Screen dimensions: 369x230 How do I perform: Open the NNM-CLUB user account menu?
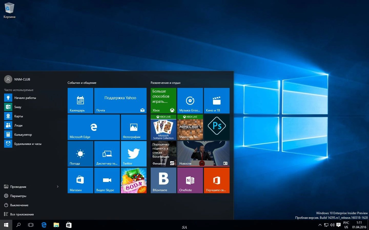(17, 79)
